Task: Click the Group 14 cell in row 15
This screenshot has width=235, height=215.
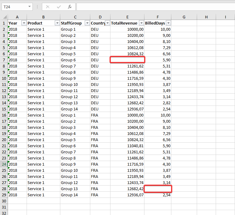Action: [75, 109]
